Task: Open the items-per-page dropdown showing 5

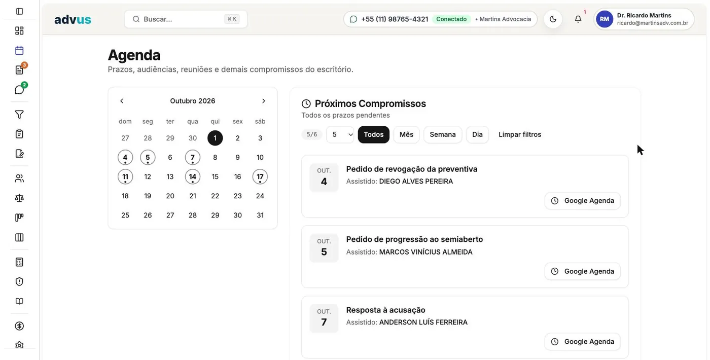Action: (x=340, y=134)
